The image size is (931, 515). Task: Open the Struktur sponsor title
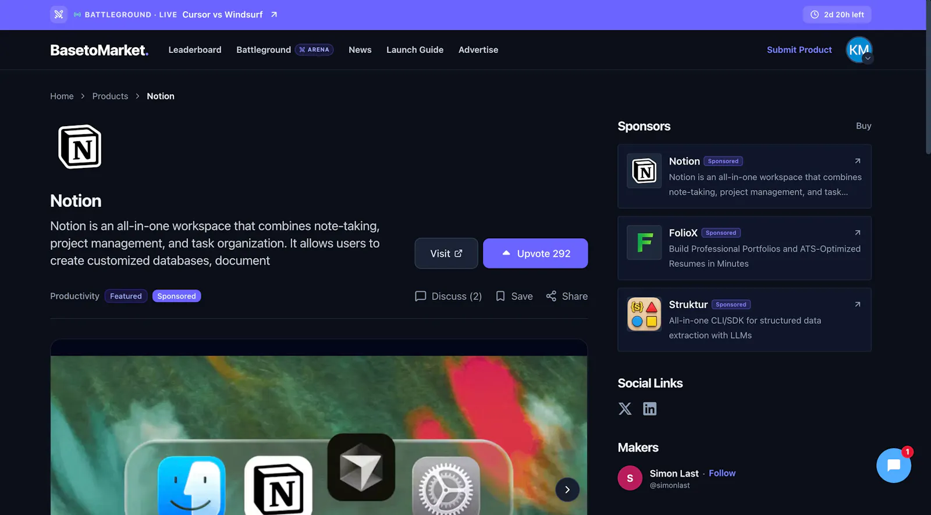(x=688, y=304)
